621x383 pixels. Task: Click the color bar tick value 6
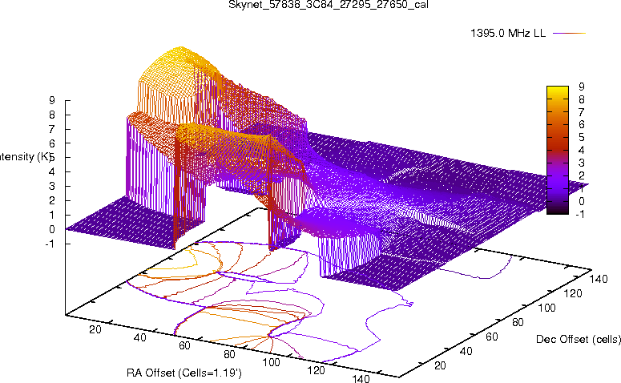(582, 125)
